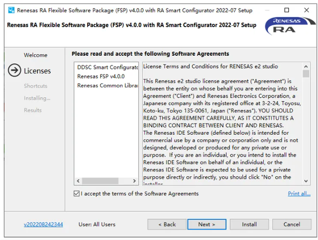Viewport: 318px width, 240px height.
Task: Click the Licenses step arrow icon
Action: 14,70
